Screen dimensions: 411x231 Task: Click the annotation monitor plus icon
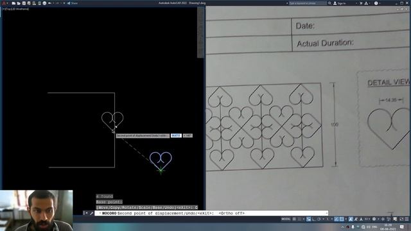pyautogui.click(x=383, y=219)
